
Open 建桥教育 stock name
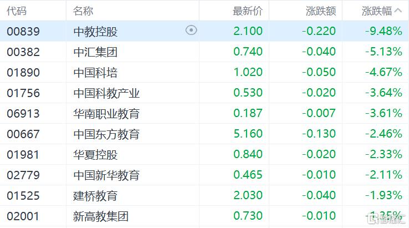[x=95, y=196]
